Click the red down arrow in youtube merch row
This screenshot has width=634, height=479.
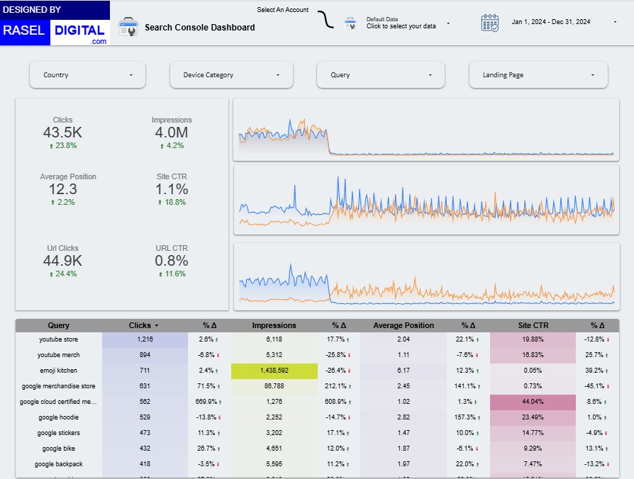(217, 355)
